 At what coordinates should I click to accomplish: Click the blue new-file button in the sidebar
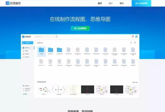28,43
